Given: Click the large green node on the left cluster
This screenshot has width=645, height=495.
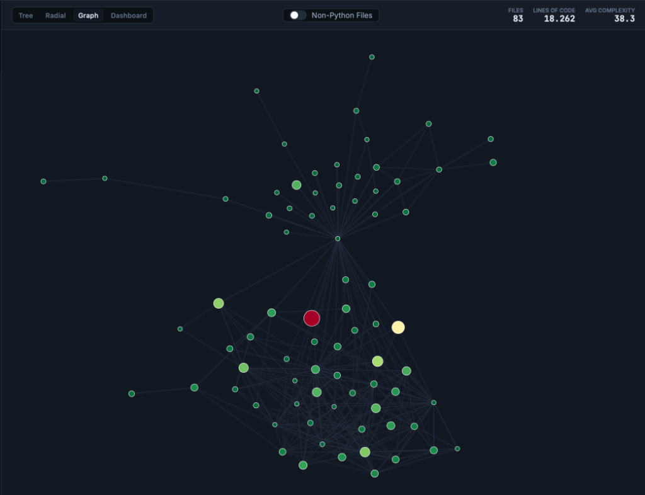Looking at the screenshot, I should (x=219, y=303).
